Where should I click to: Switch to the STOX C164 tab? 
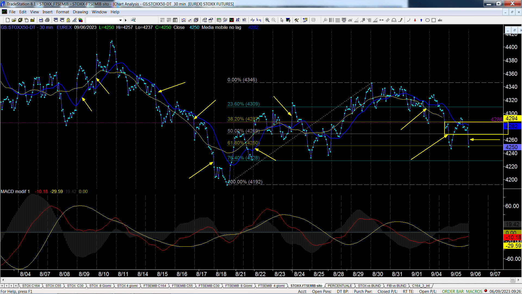[x=31, y=286]
